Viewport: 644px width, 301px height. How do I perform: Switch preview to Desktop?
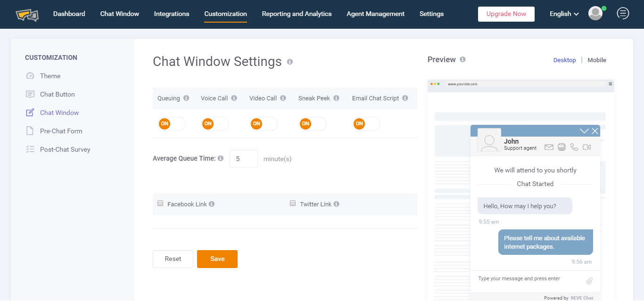coord(564,60)
